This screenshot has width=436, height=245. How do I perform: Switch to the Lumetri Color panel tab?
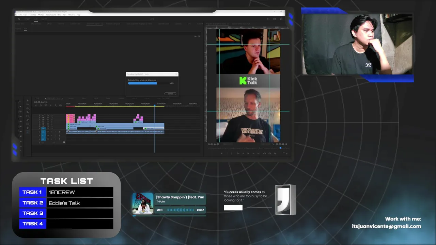(75, 24)
